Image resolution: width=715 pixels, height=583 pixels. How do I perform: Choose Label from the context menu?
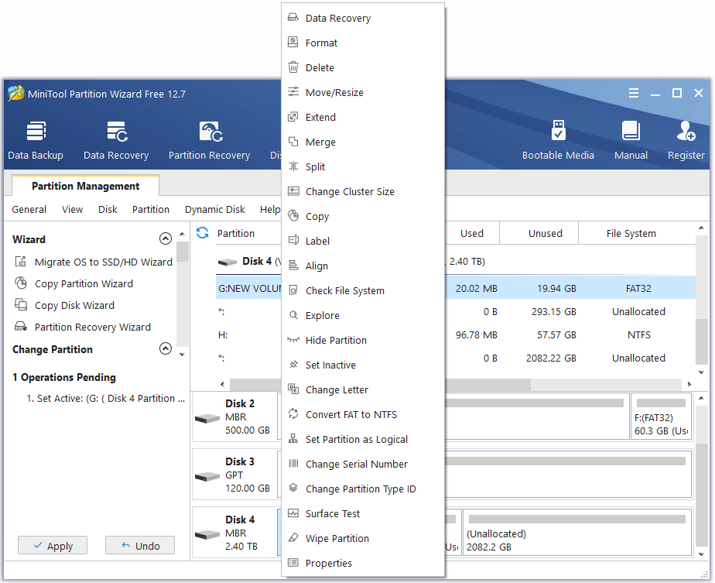pyautogui.click(x=363, y=241)
